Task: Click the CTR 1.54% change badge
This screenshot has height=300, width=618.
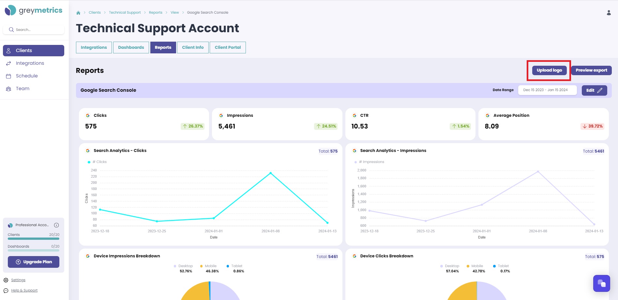Action: coord(460,126)
